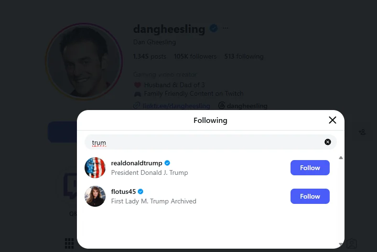Select the tagged photos tab icon
Image resolution: width=377 pixels, height=252 pixels.
pos(352,243)
